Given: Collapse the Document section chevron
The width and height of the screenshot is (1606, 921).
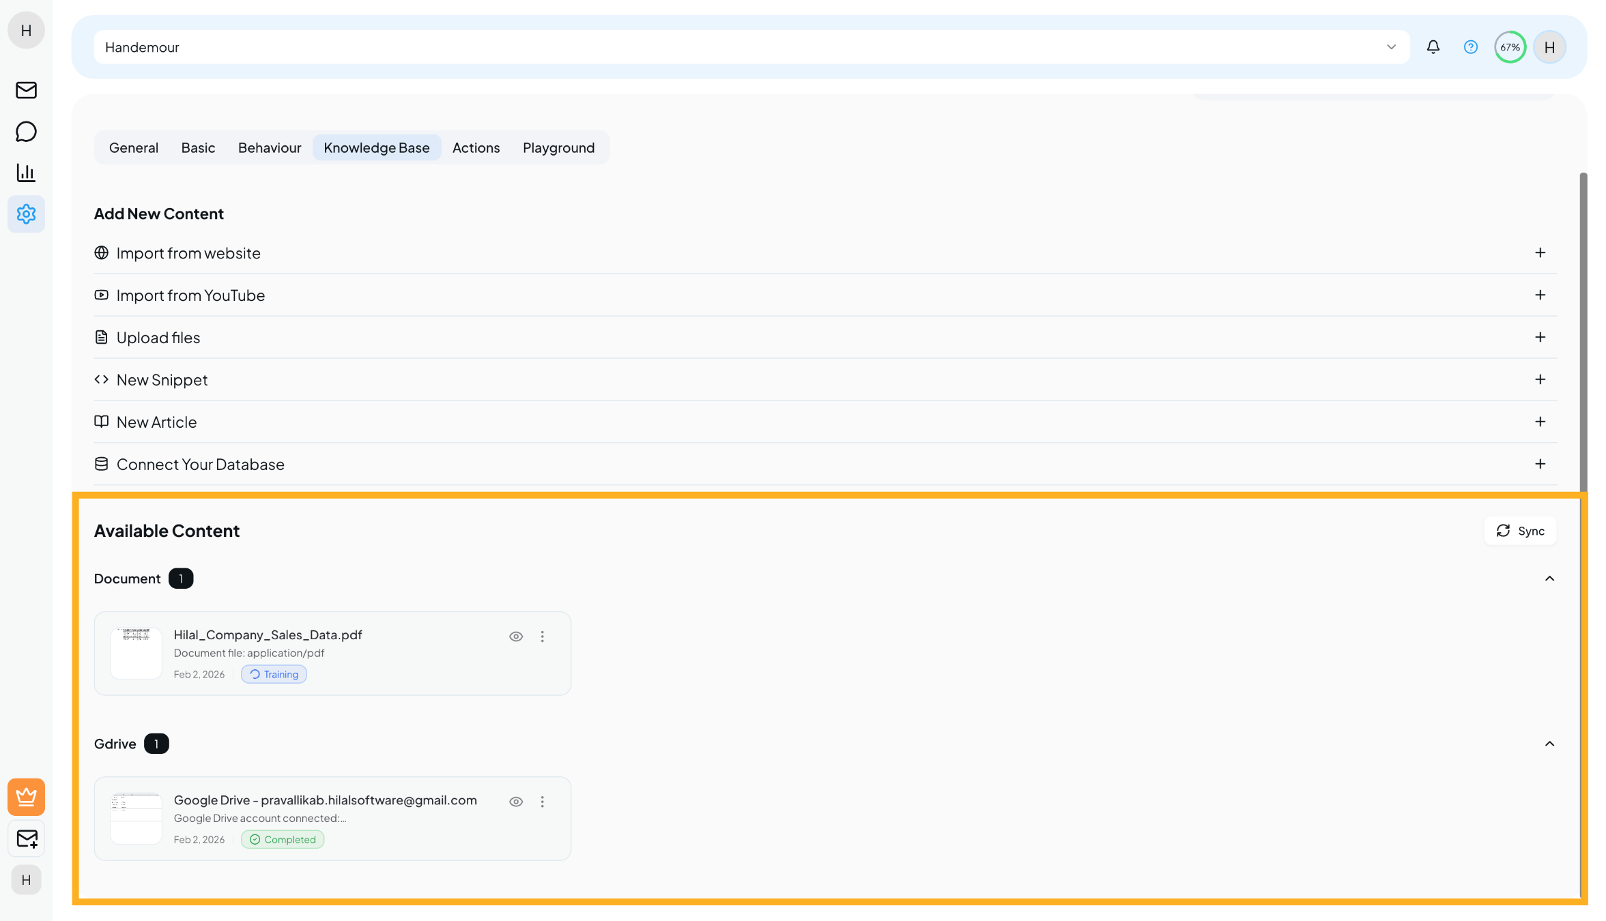Looking at the screenshot, I should coord(1549,579).
